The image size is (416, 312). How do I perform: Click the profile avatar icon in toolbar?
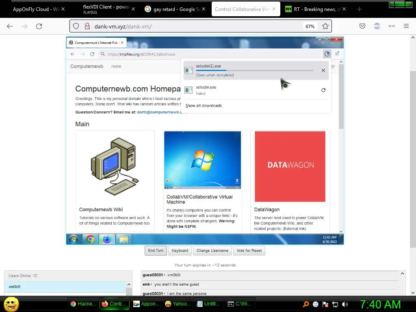point(377,26)
